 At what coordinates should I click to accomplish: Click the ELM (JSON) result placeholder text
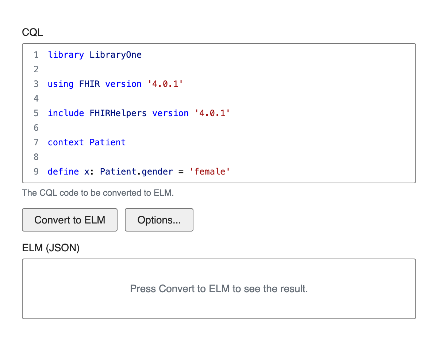pos(219,289)
